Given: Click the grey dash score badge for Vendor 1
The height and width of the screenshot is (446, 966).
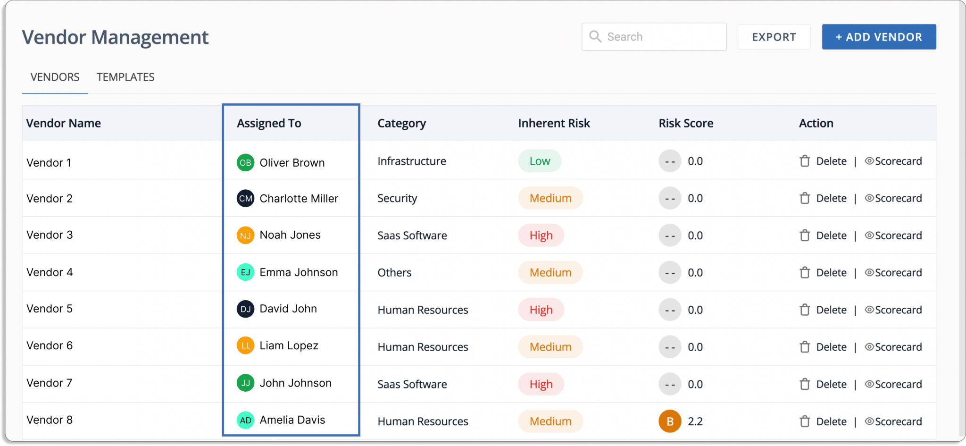Looking at the screenshot, I should [670, 161].
